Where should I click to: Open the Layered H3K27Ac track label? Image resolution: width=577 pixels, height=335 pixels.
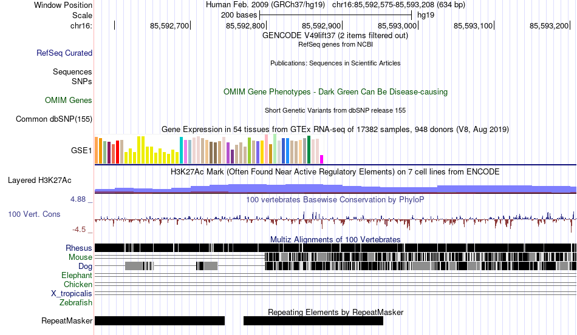pos(39,180)
